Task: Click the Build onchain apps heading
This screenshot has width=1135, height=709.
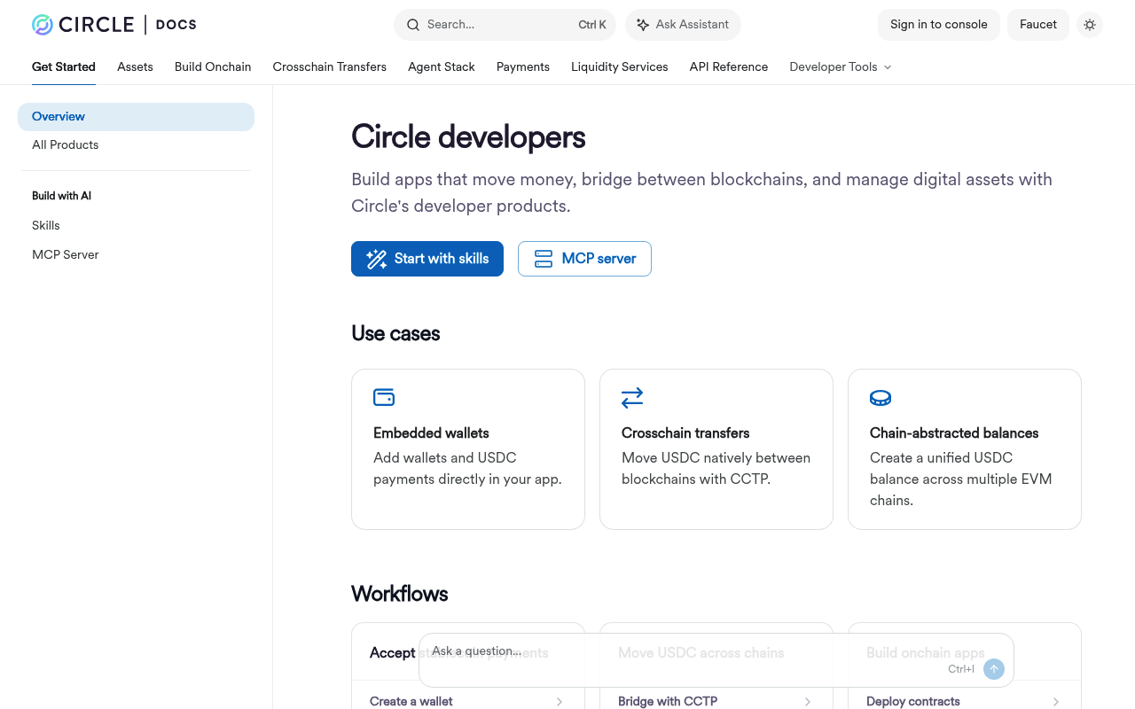Action: click(926, 653)
